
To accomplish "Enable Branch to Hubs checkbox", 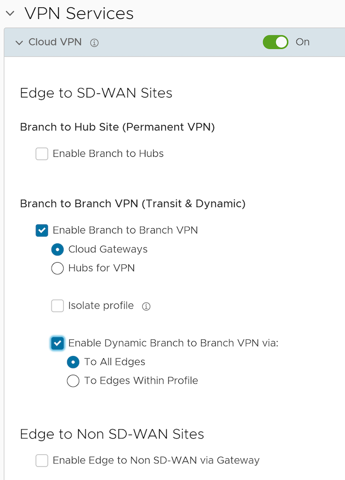I will pos(42,154).
